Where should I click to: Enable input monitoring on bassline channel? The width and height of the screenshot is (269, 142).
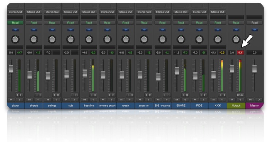tap(91, 95)
